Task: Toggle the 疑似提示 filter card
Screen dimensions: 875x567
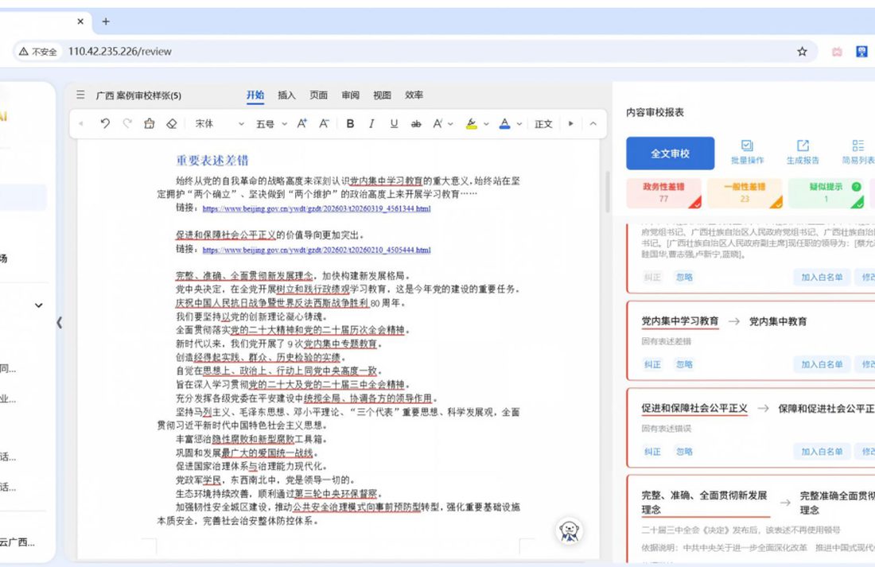Action: pyautogui.click(x=826, y=193)
